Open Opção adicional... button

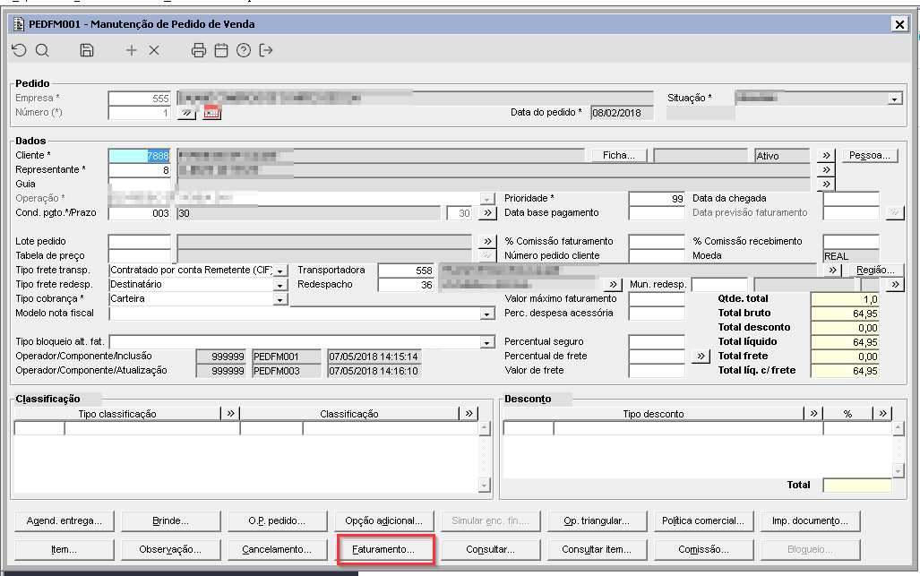pos(383,520)
